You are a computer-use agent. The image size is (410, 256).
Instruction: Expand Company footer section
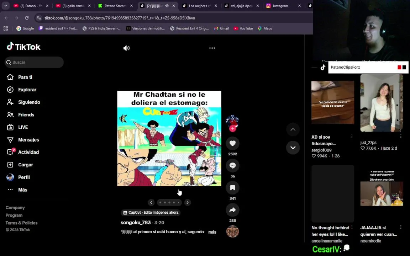(15, 208)
